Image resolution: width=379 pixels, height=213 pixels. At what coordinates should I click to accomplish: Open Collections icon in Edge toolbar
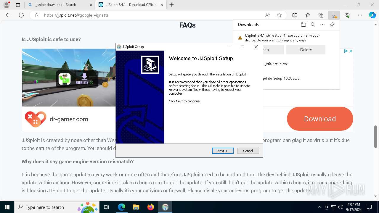(x=321, y=15)
